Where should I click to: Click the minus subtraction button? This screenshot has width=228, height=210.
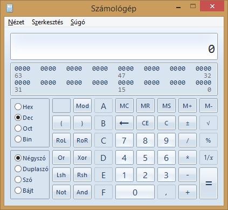coord(188,175)
